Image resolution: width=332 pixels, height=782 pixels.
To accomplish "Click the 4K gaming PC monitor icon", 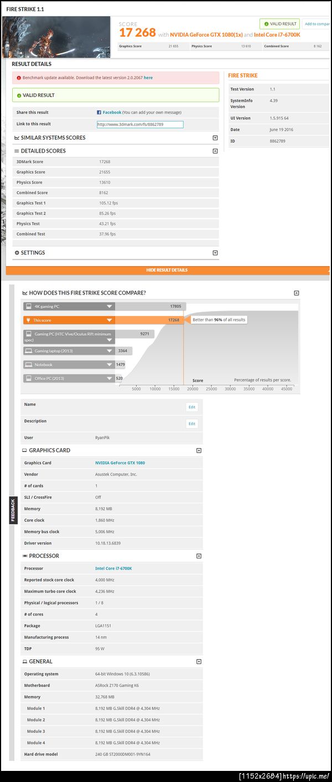I will pos(28,306).
